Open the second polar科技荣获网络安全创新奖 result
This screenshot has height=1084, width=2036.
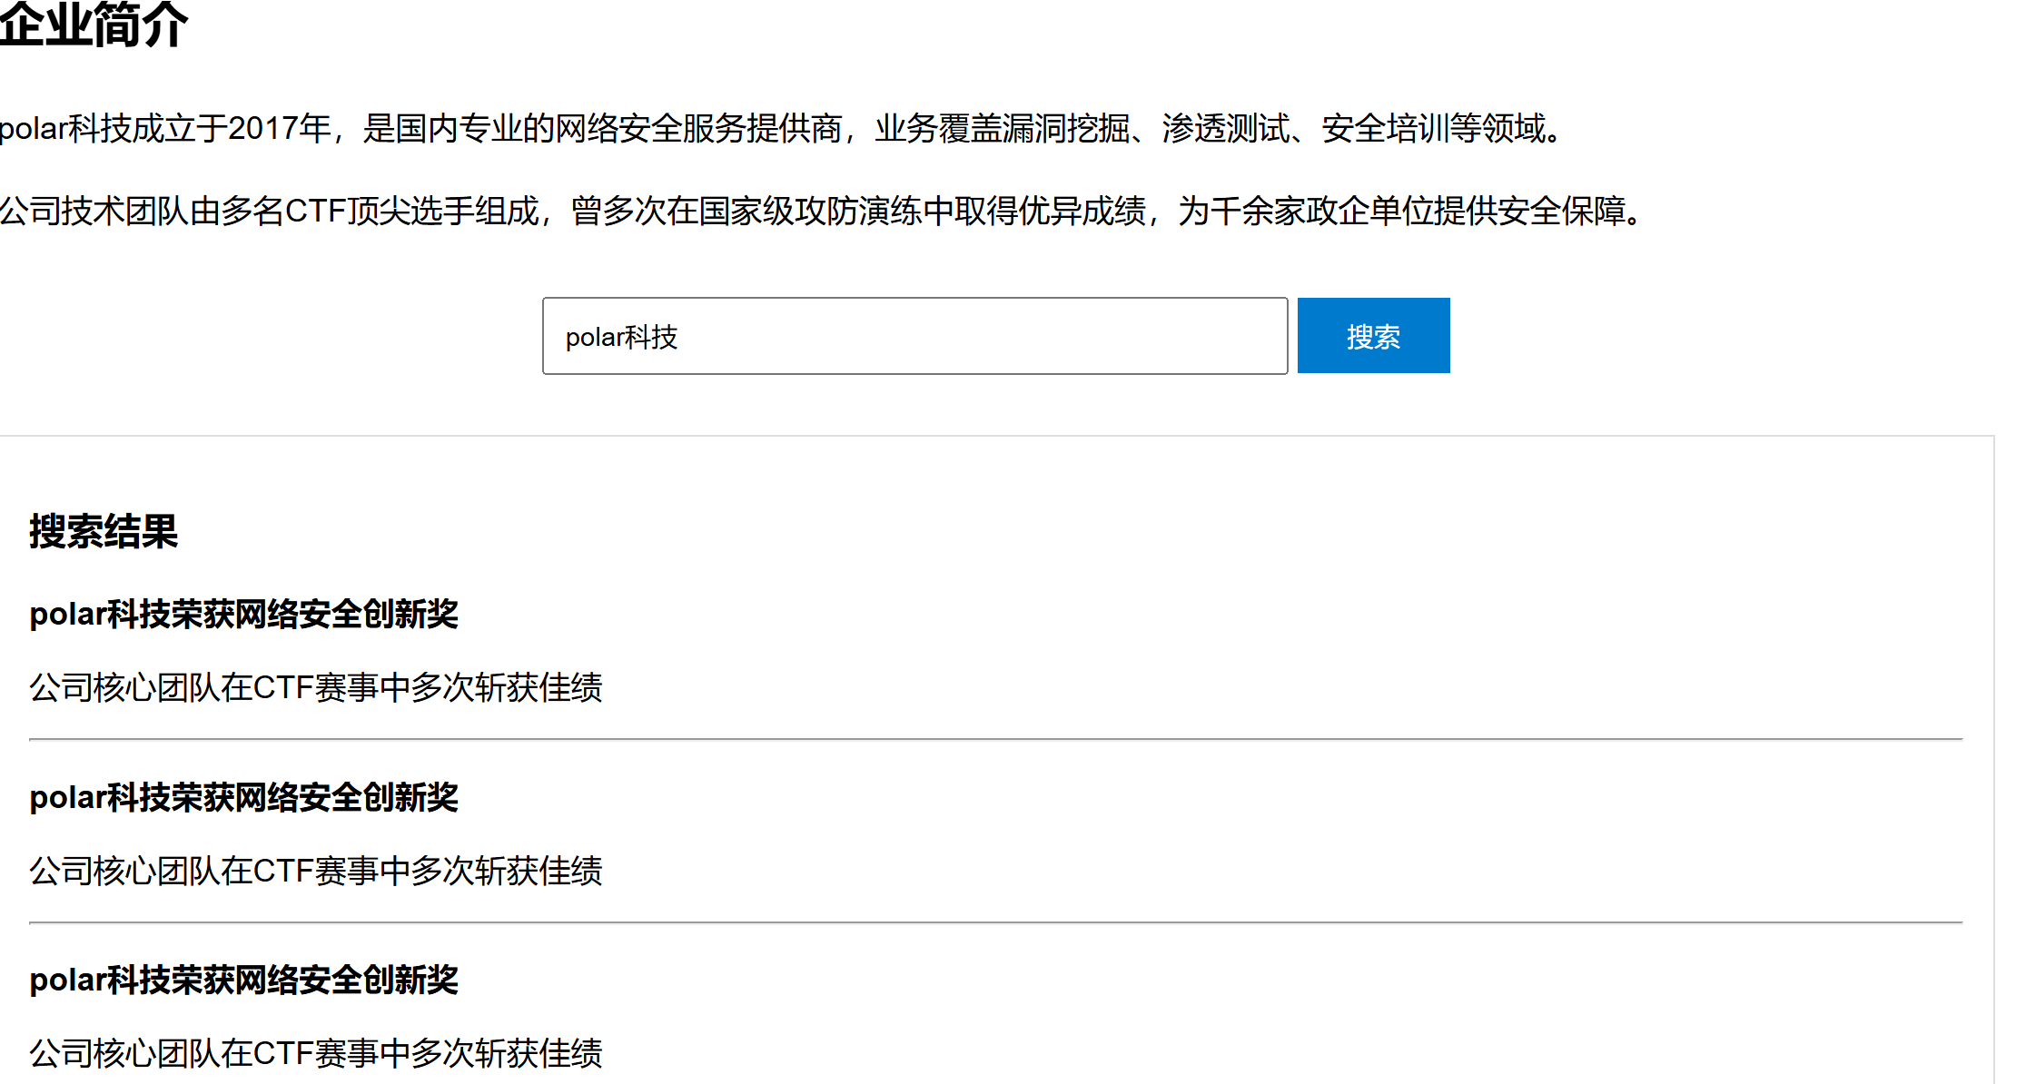click(x=243, y=798)
